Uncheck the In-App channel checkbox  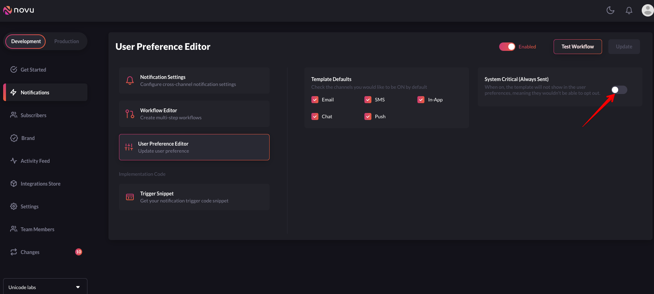(x=421, y=100)
